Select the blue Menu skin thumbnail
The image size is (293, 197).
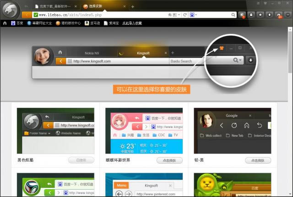tap(144, 185)
